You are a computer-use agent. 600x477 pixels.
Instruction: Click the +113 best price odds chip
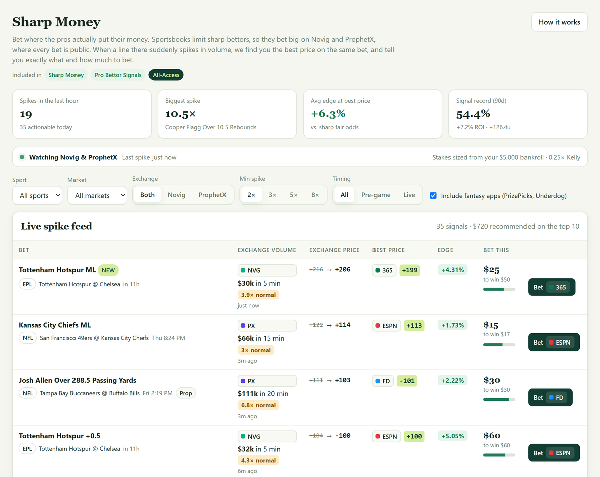[414, 326]
